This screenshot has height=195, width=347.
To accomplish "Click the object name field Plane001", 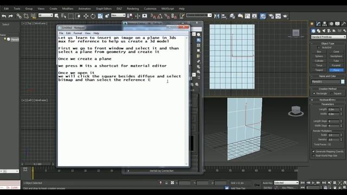I will click(325, 82).
